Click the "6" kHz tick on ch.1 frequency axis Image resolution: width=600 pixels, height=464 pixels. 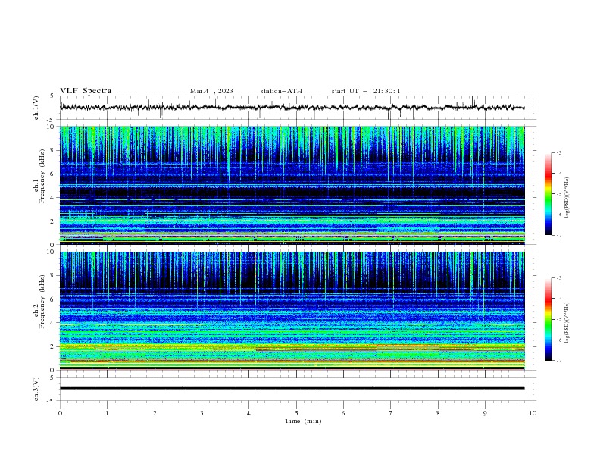52,174
